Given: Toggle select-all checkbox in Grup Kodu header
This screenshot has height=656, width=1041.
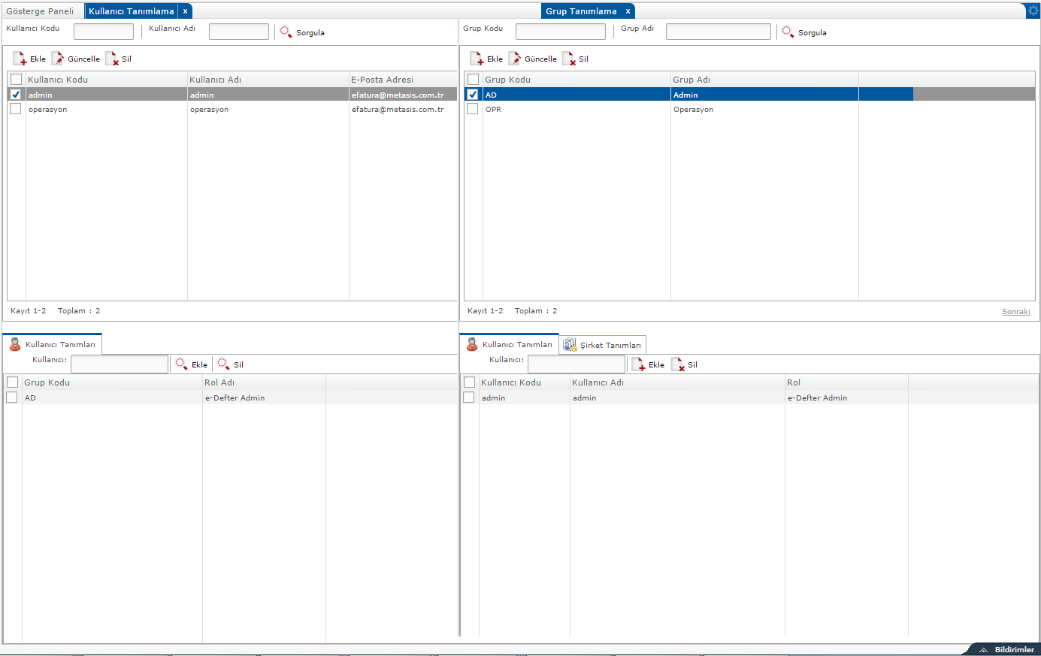Looking at the screenshot, I should pyautogui.click(x=473, y=80).
